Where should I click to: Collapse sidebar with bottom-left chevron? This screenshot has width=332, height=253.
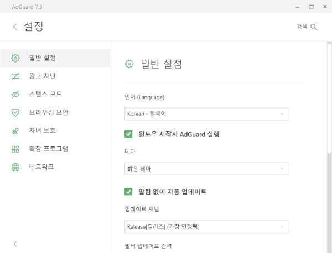pyautogui.click(x=15, y=244)
